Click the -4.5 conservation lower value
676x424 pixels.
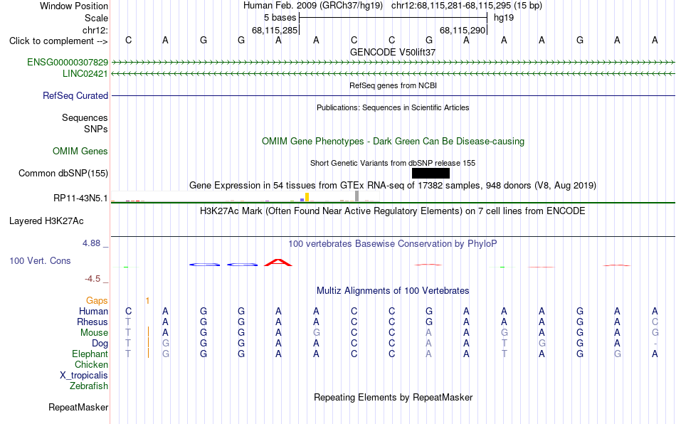(93, 279)
